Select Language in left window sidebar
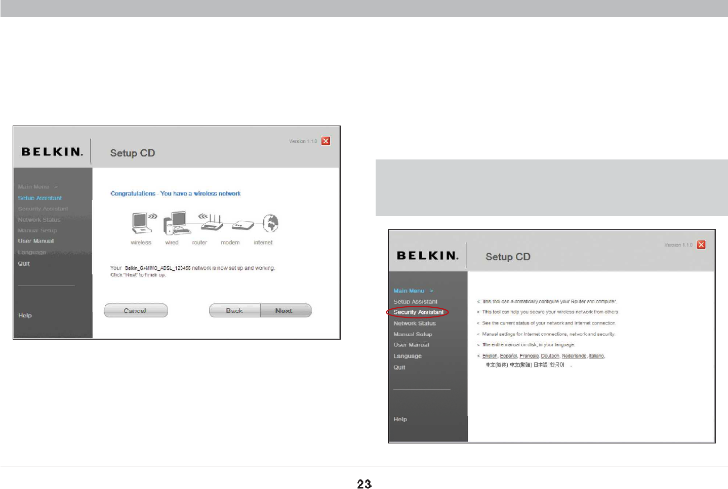Image resolution: width=728 pixels, height=489 pixels. pyautogui.click(x=32, y=252)
